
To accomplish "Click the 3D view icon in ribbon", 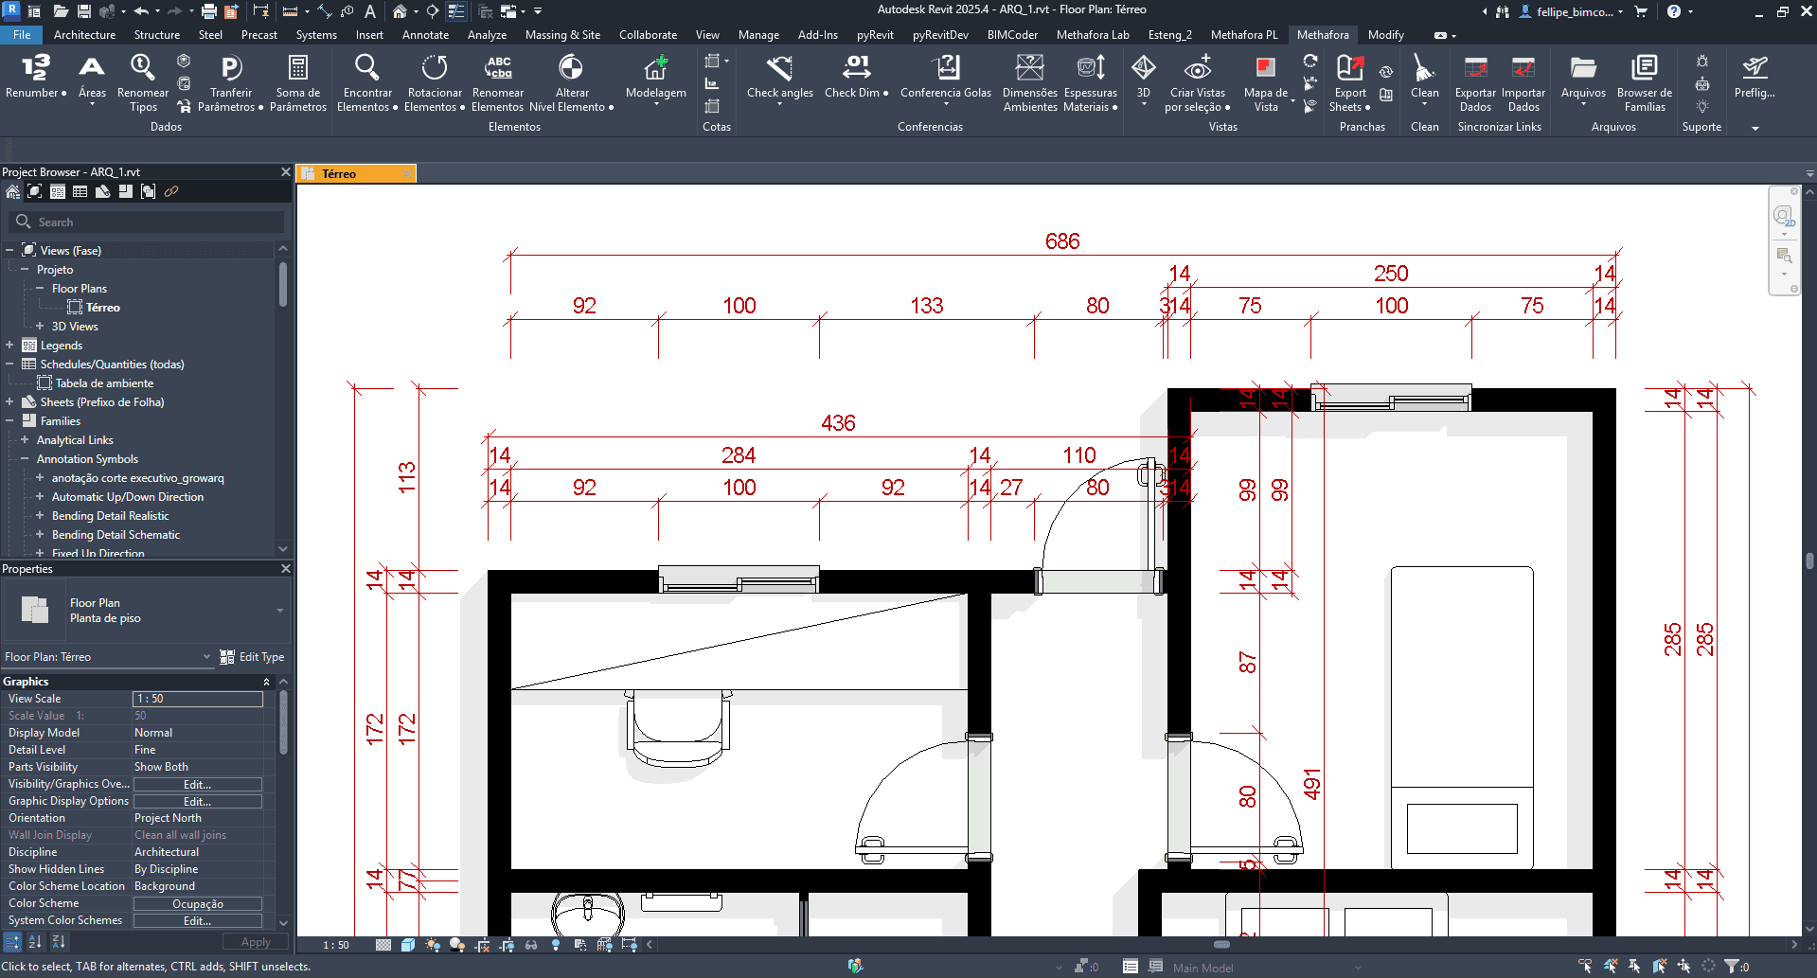I will pyautogui.click(x=1144, y=68).
